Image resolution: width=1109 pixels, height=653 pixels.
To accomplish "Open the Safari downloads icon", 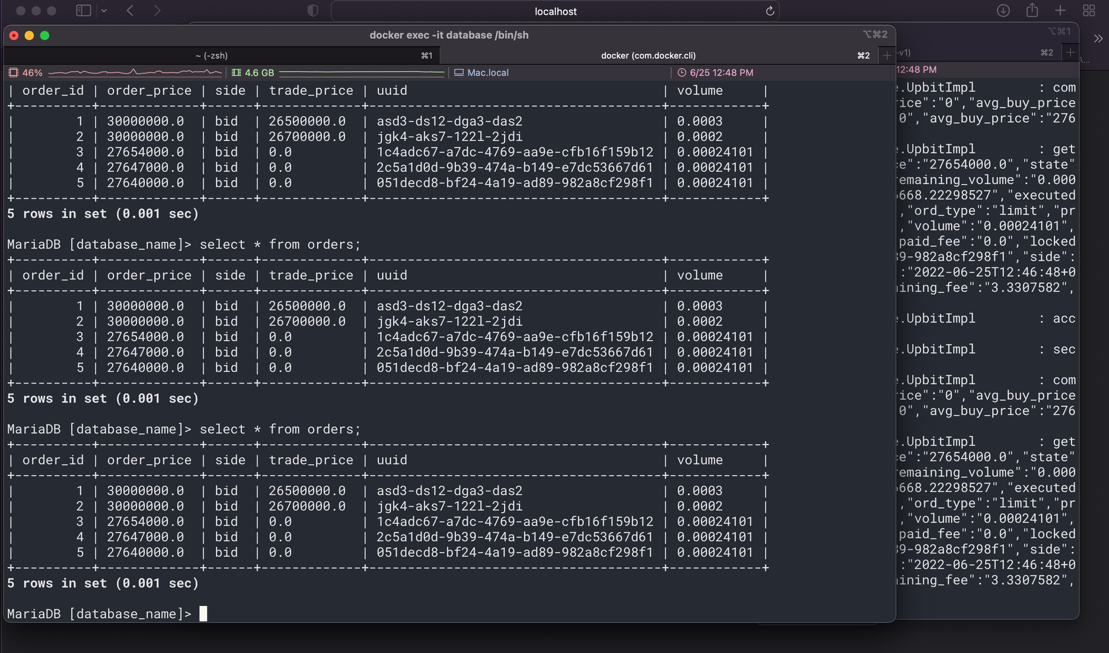I will pos(1003,11).
